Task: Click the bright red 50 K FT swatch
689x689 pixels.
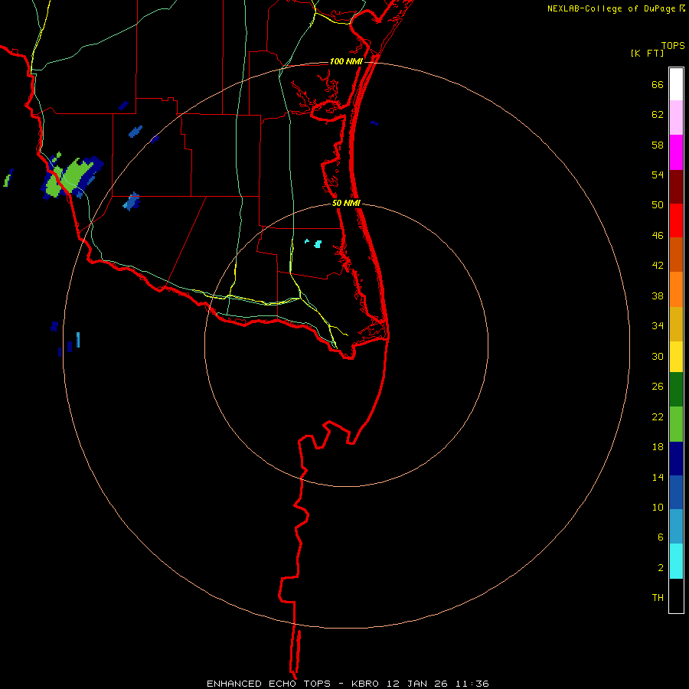Action: tap(676, 220)
